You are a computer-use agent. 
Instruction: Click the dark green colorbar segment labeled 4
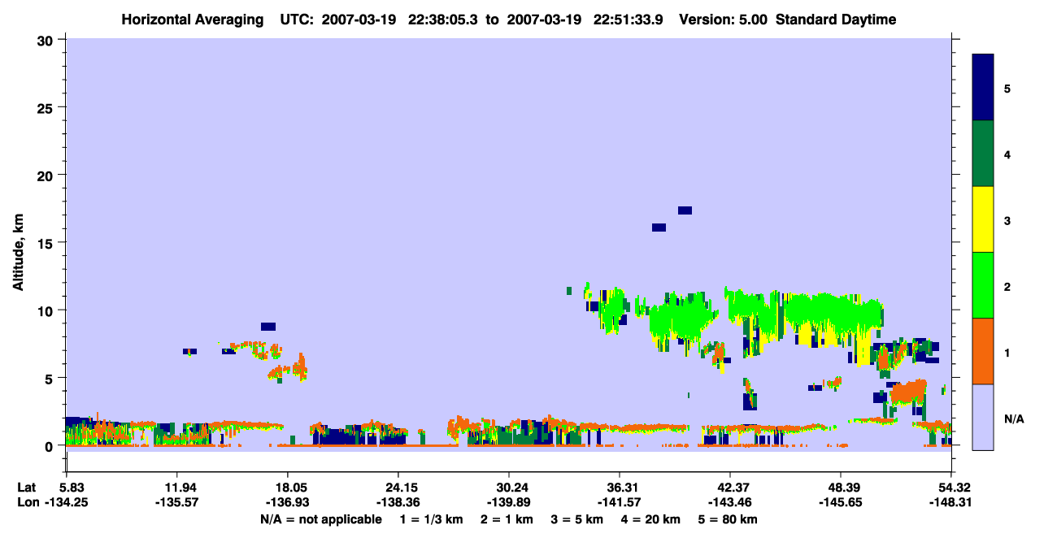(x=983, y=154)
